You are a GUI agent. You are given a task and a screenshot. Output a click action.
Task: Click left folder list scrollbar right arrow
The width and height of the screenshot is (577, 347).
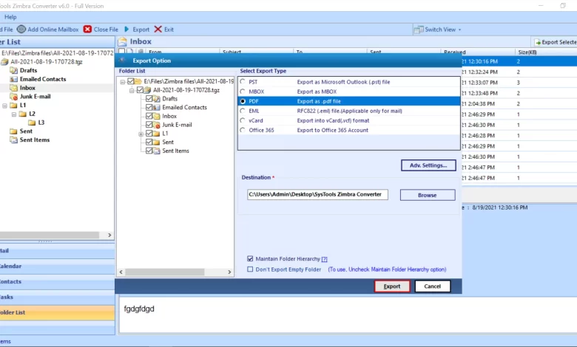[x=109, y=235]
